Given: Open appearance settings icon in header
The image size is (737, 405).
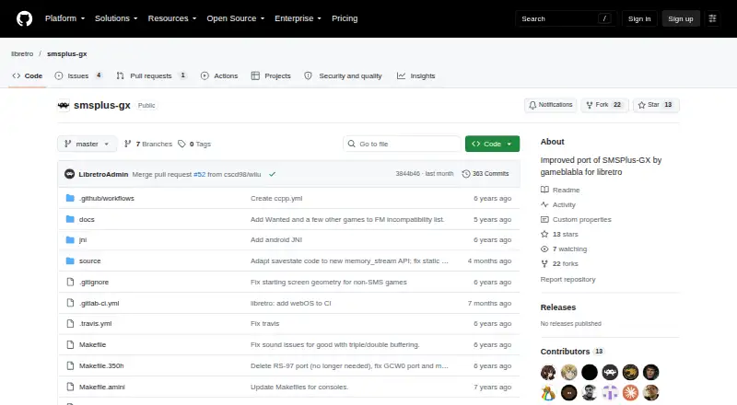Looking at the screenshot, I should pos(712,18).
